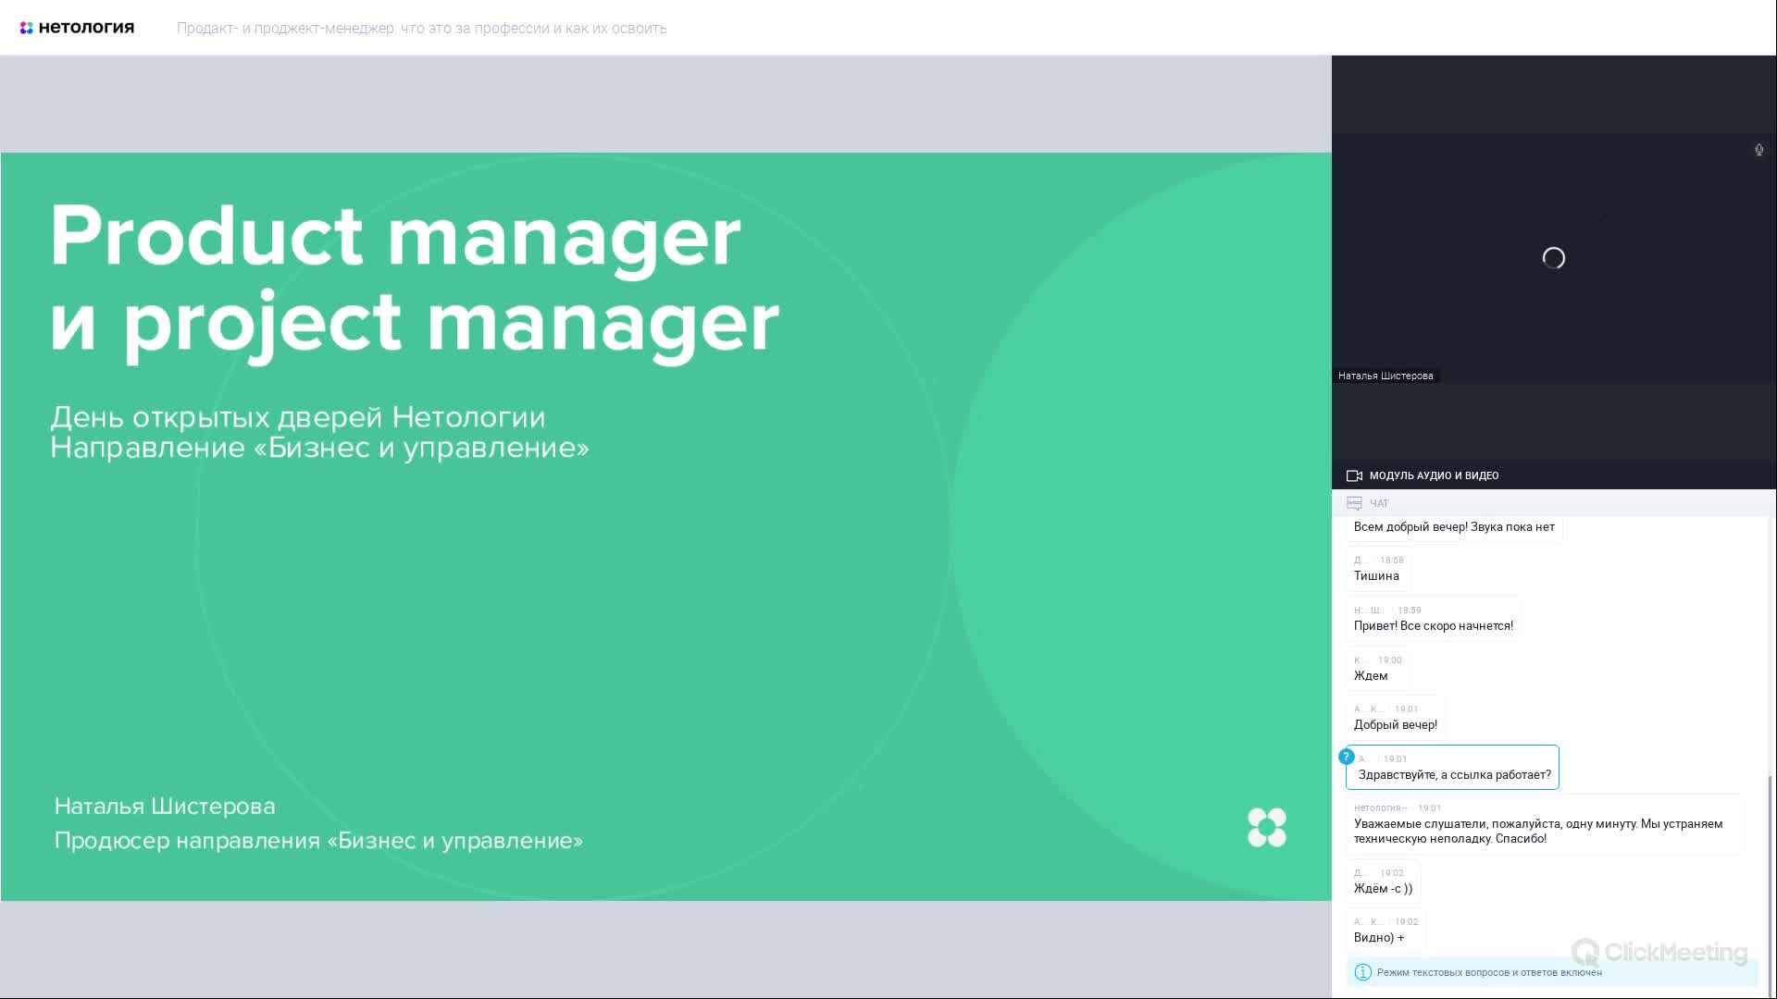Click the chat icon beside ЧАТ
Screen dimensions: 1777x999
(x=1354, y=503)
